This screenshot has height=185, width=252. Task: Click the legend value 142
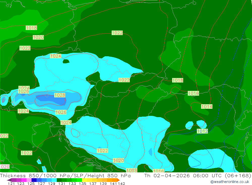(x=121, y=183)
